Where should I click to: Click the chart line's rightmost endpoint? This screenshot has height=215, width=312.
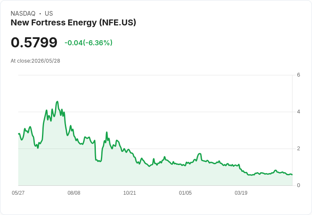[x=292, y=175]
